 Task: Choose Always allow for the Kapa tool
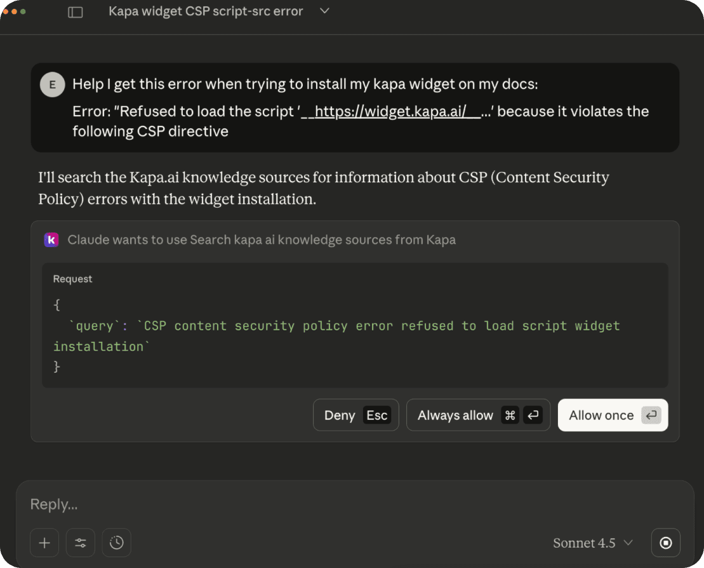[478, 416]
